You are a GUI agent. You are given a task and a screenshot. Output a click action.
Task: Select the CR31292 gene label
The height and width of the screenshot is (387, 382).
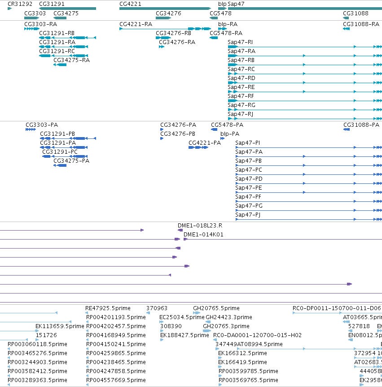point(20,4)
